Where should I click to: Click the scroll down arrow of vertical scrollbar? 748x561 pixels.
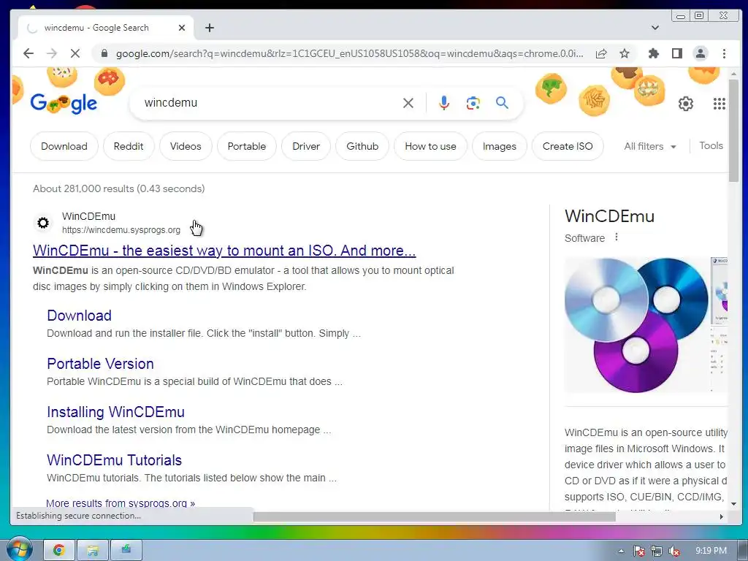point(733,504)
